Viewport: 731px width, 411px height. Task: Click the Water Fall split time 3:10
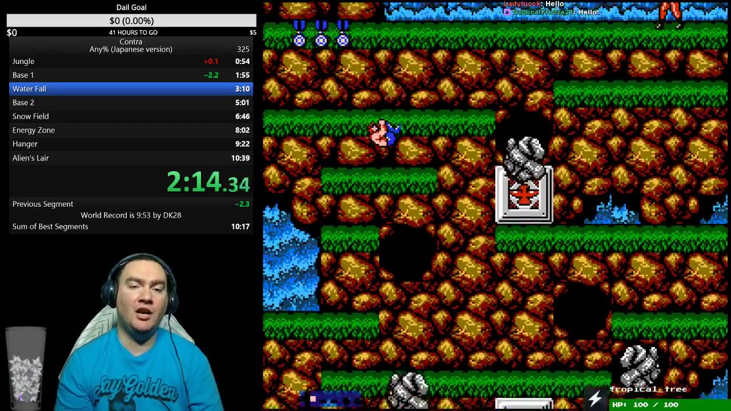point(242,88)
